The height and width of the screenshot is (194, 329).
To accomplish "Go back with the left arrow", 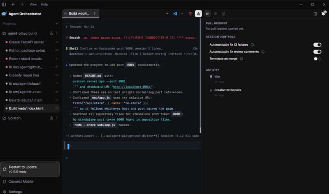I will point(13,4).
